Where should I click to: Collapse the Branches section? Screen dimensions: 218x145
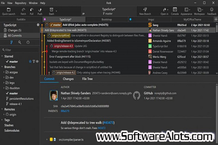pos(2,67)
